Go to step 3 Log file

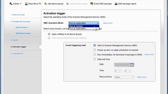pos(14,40)
